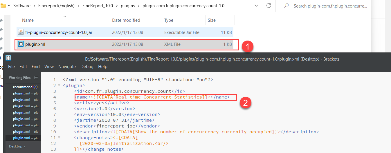Click the split view icon beside Working Files
Image resolution: width=391 pixels, height=153 pixels.
(x=36, y=78)
